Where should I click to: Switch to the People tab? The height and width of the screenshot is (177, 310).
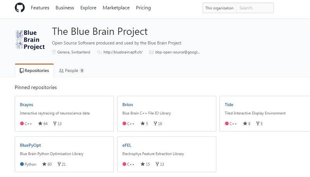click(71, 70)
